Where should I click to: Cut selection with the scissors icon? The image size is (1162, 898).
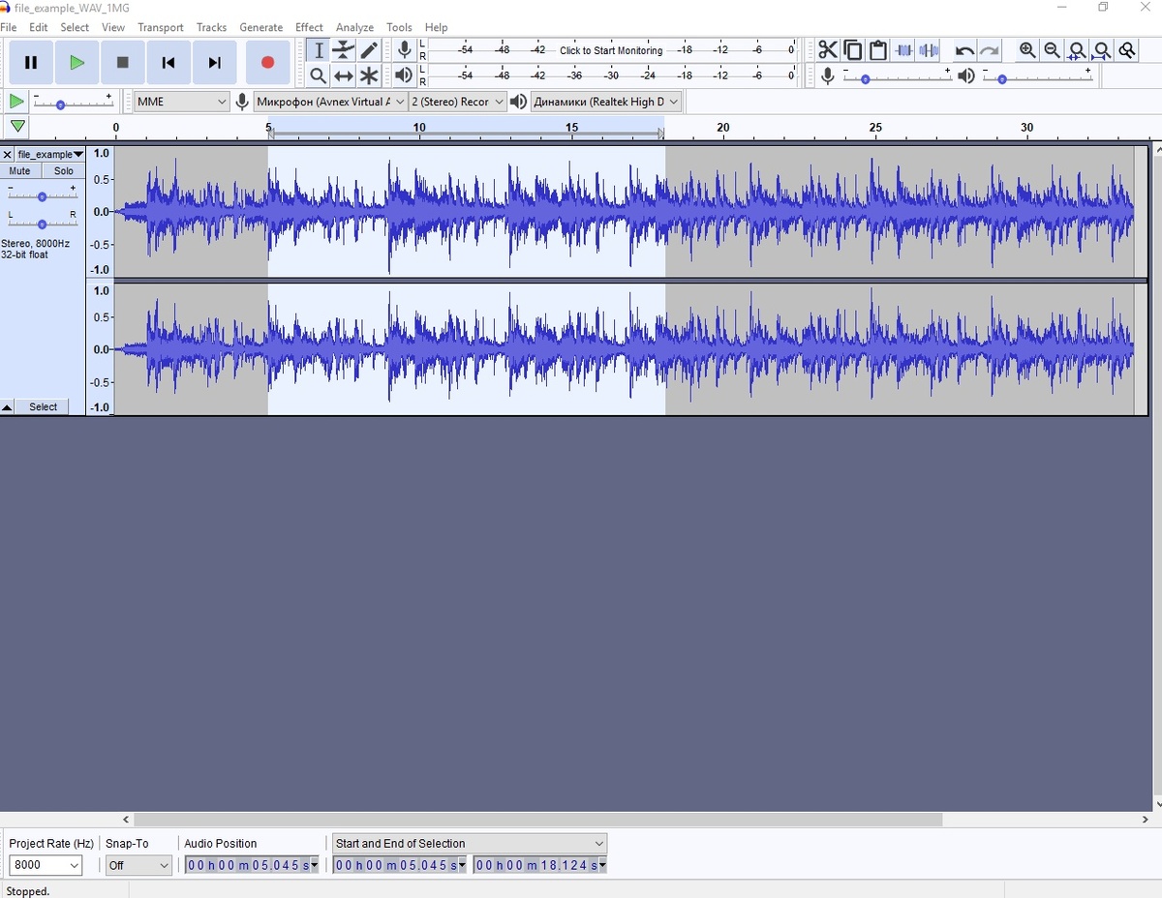tap(828, 50)
